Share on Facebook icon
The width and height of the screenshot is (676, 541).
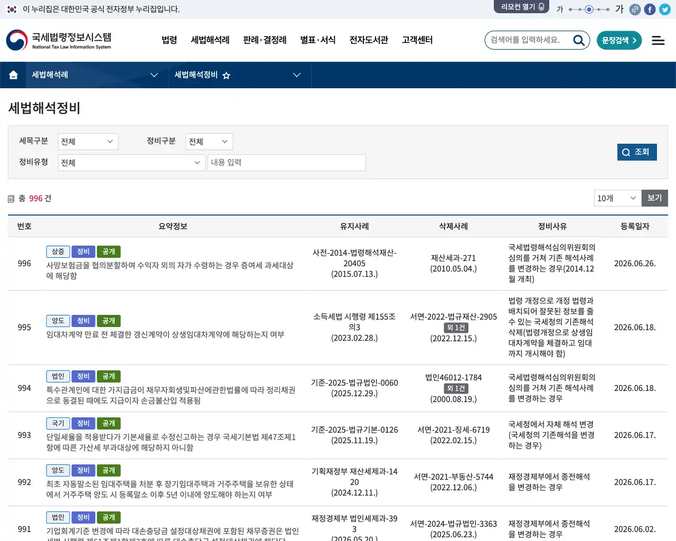click(x=650, y=9)
